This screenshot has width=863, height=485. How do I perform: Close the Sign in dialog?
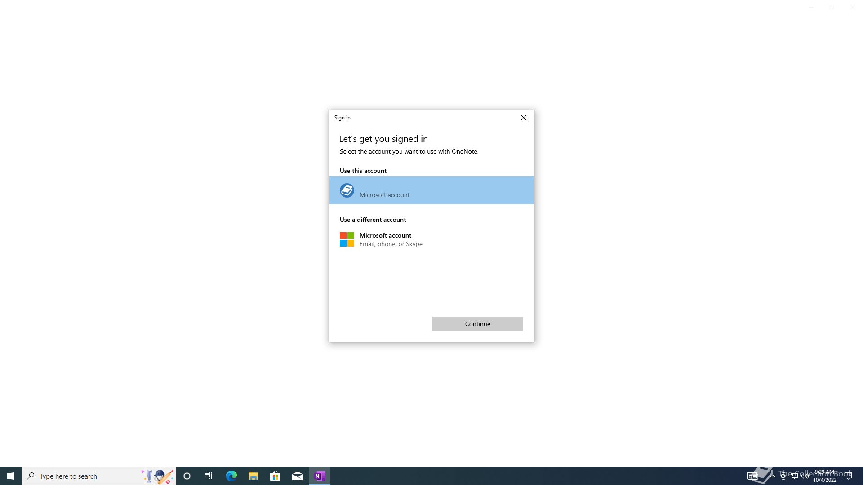tap(523, 118)
